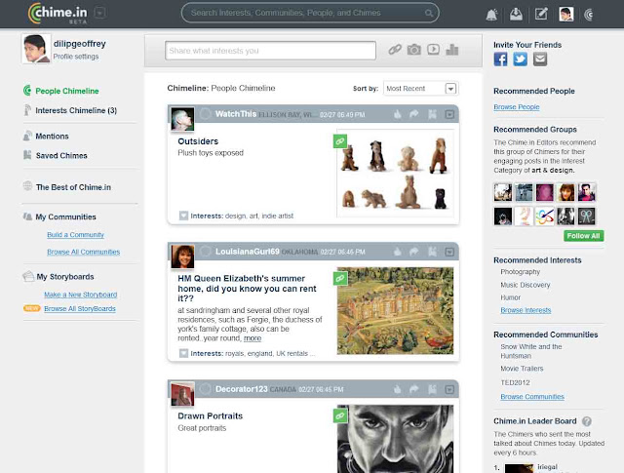Click the chime.in logo
Viewport: 624px width, 473px height.
pos(58,13)
